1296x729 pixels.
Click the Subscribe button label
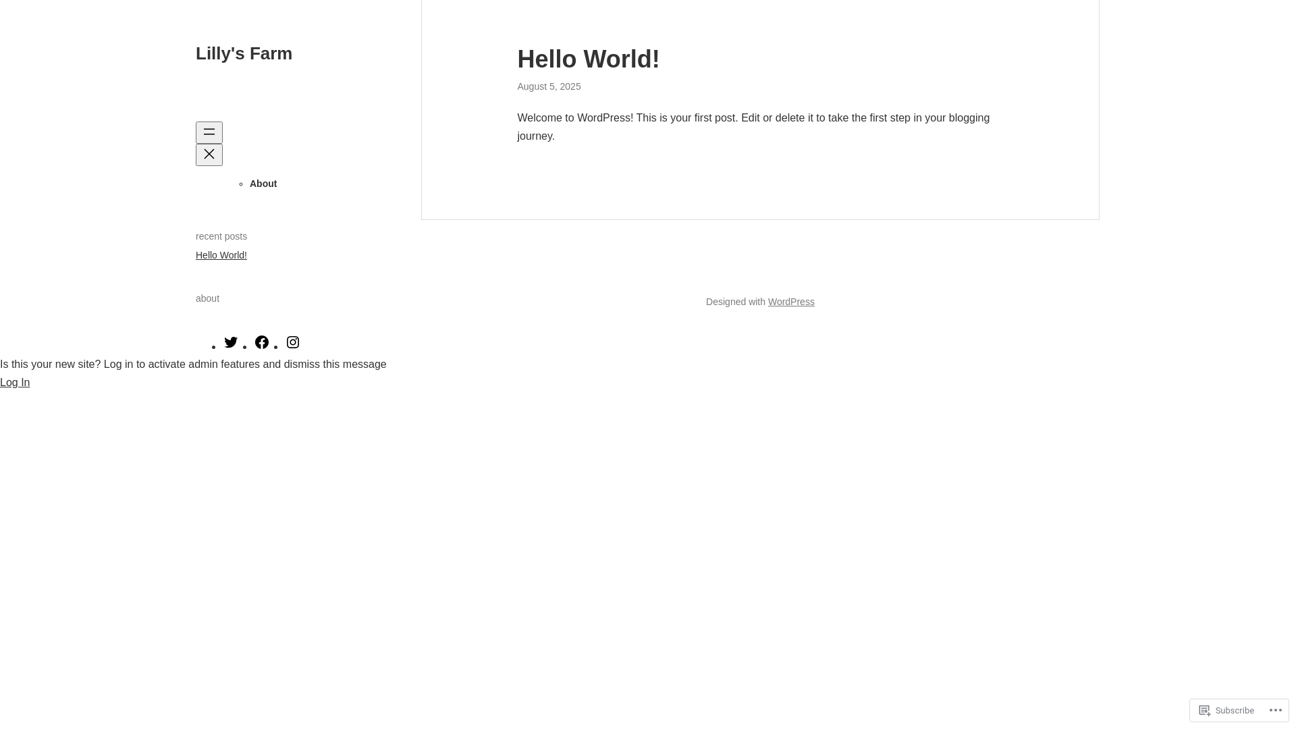pyautogui.click(x=1234, y=710)
